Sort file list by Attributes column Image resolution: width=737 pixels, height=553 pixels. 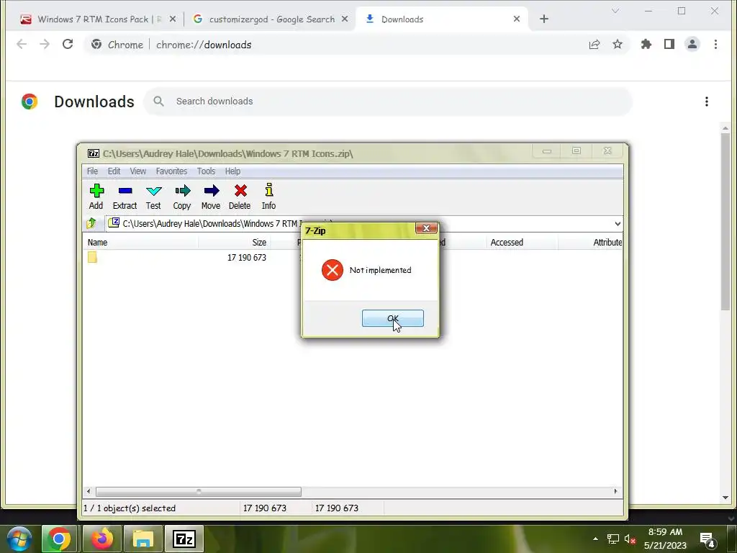pos(591,243)
